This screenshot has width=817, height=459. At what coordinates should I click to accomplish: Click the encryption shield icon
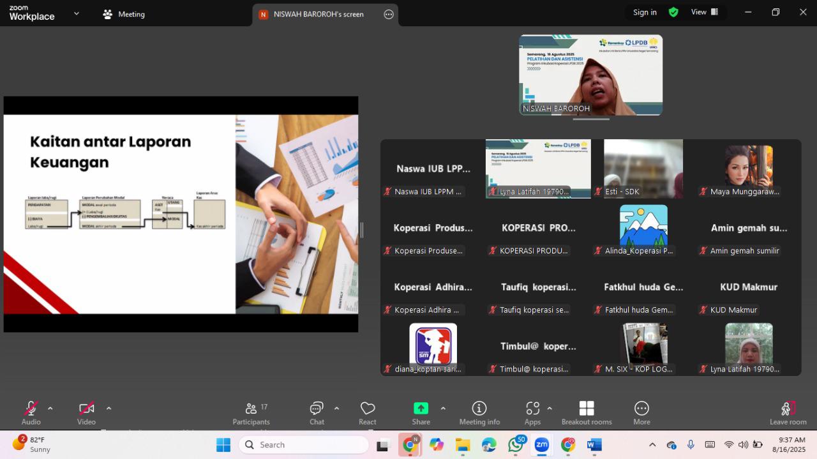pyautogui.click(x=673, y=12)
